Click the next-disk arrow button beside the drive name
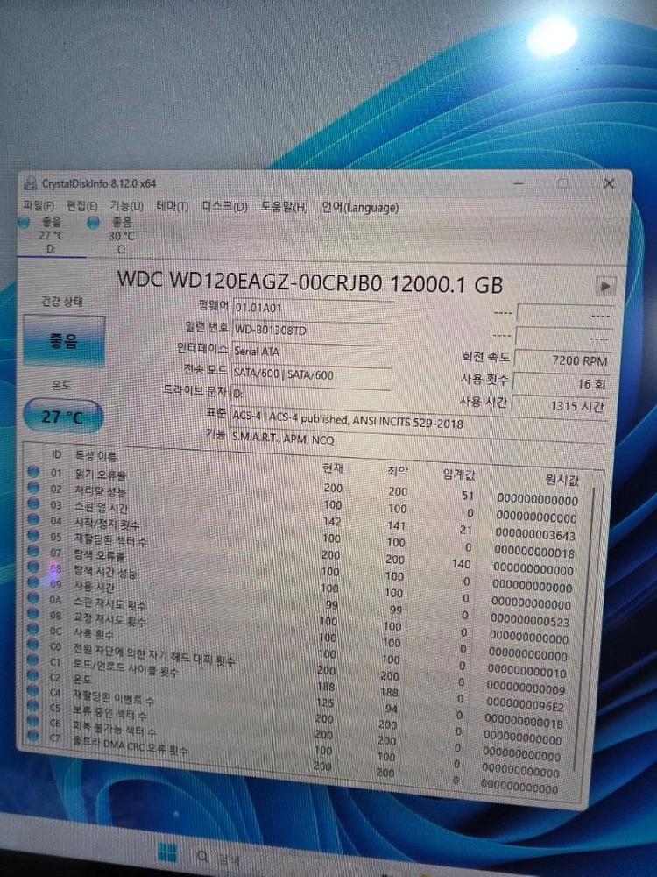This screenshot has height=877, width=657. point(604,286)
